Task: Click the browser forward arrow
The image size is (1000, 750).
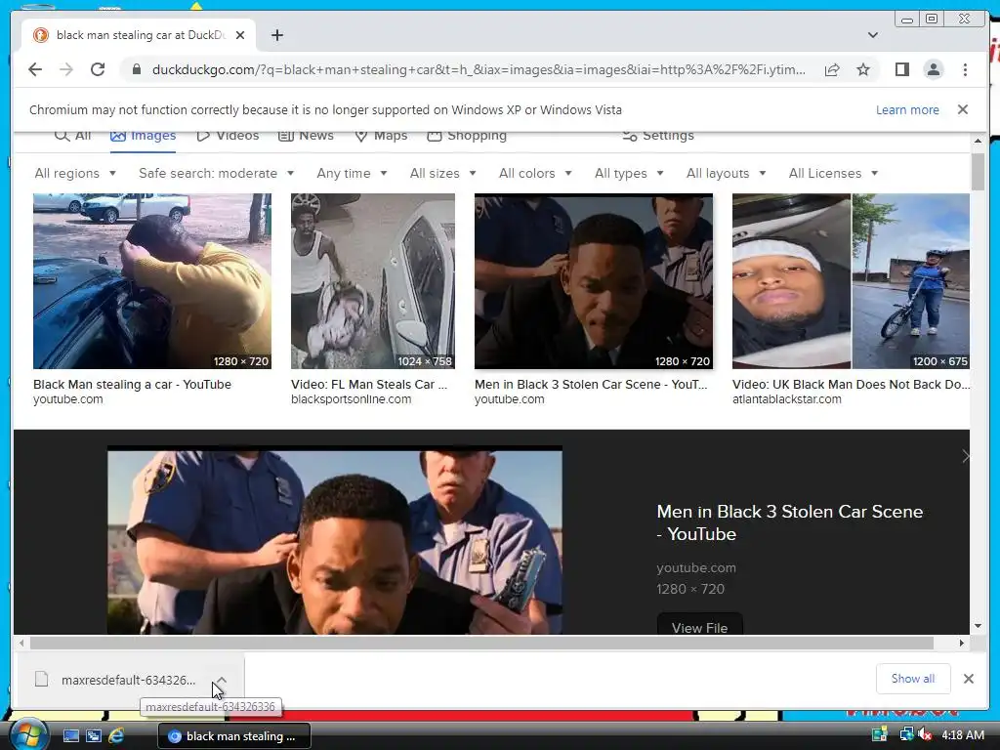Action: (66, 69)
